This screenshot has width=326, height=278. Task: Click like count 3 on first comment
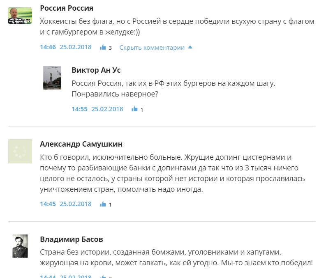point(110,48)
